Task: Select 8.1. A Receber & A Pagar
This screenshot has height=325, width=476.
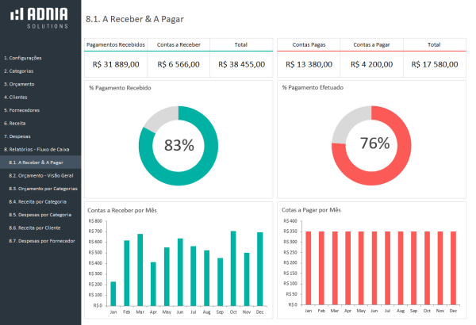Action: pos(35,162)
